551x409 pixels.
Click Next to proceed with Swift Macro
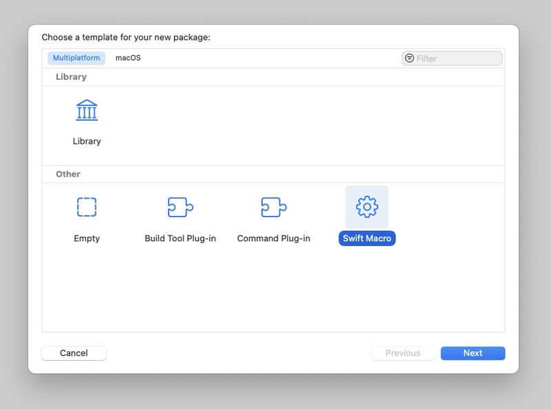tap(472, 353)
